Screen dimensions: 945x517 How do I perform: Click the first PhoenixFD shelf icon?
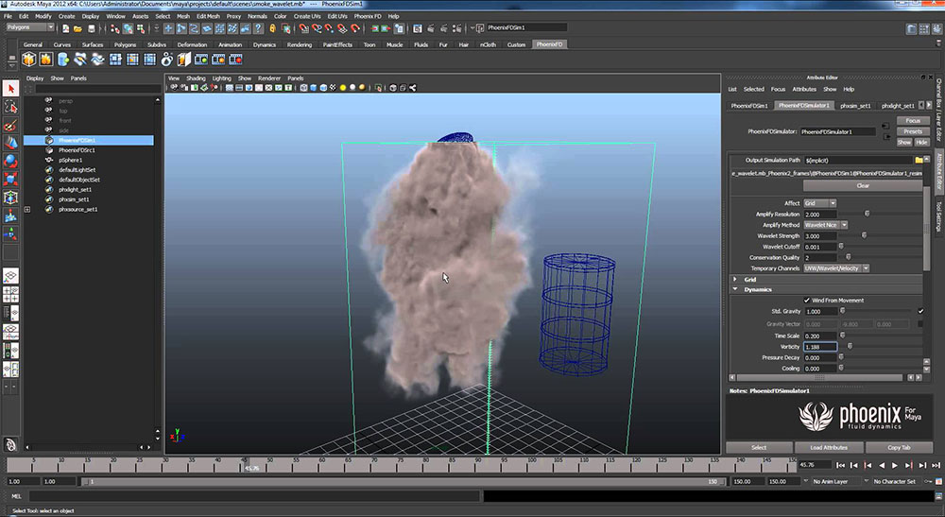(x=29, y=59)
